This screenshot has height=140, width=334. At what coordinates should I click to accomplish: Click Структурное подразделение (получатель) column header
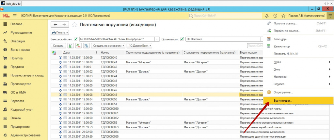tap(211, 52)
